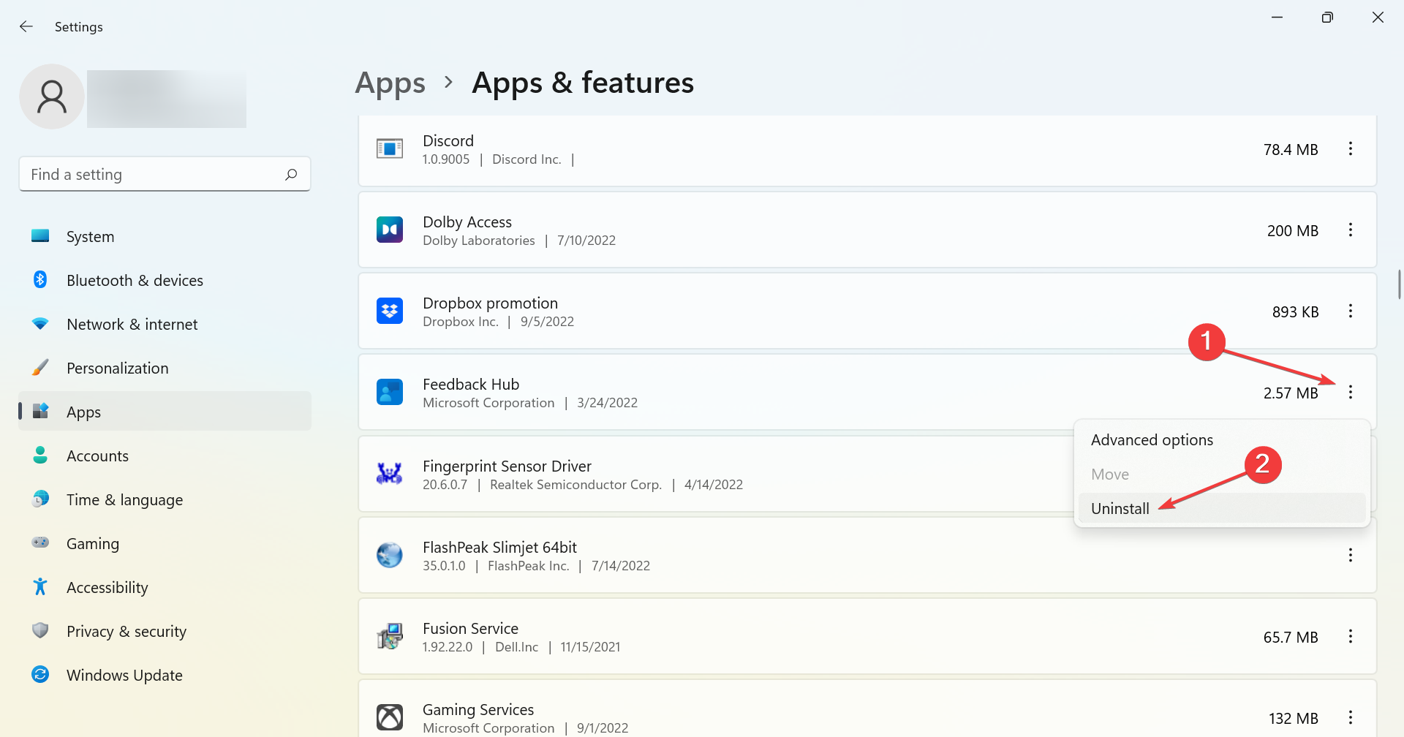Open Gaming label in sidebar
Screen dimensions: 1404x737
[93, 544]
